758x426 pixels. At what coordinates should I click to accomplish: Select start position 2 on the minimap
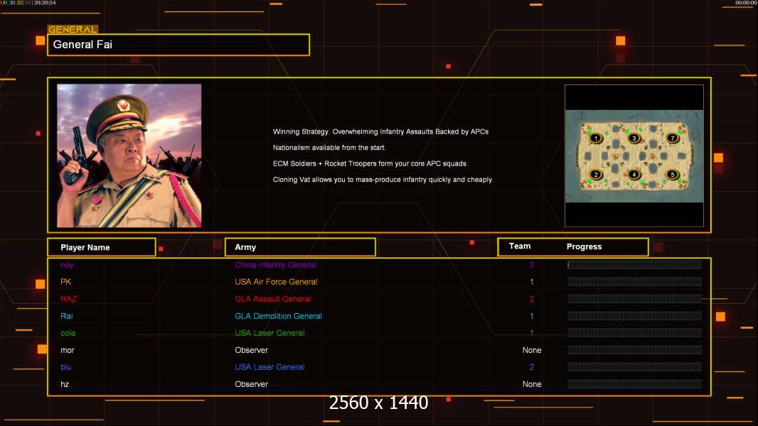pyautogui.click(x=596, y=175)
